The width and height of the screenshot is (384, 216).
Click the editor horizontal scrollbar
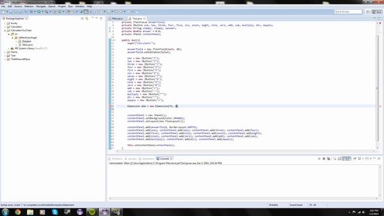[x=245, y=151]
